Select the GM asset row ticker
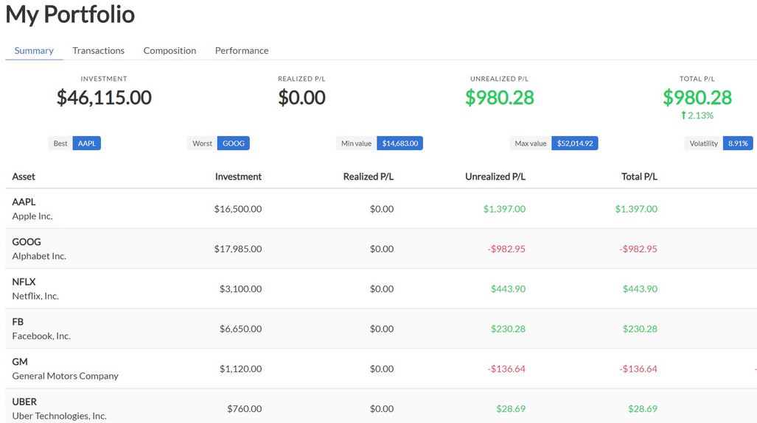 (20, 362)
